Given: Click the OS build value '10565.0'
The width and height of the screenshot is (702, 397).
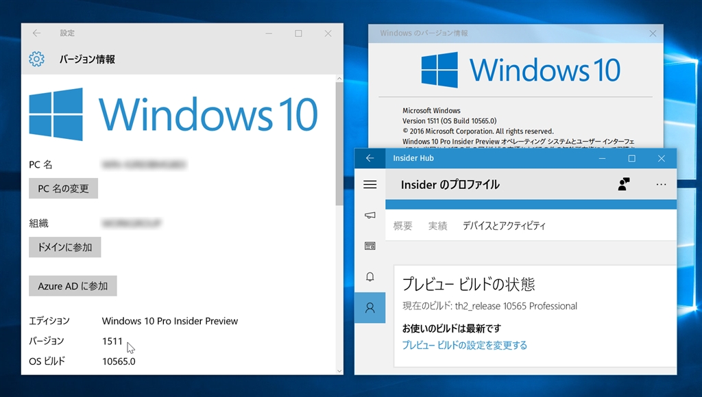Looking at the screenshot, I should pos(119,361).
